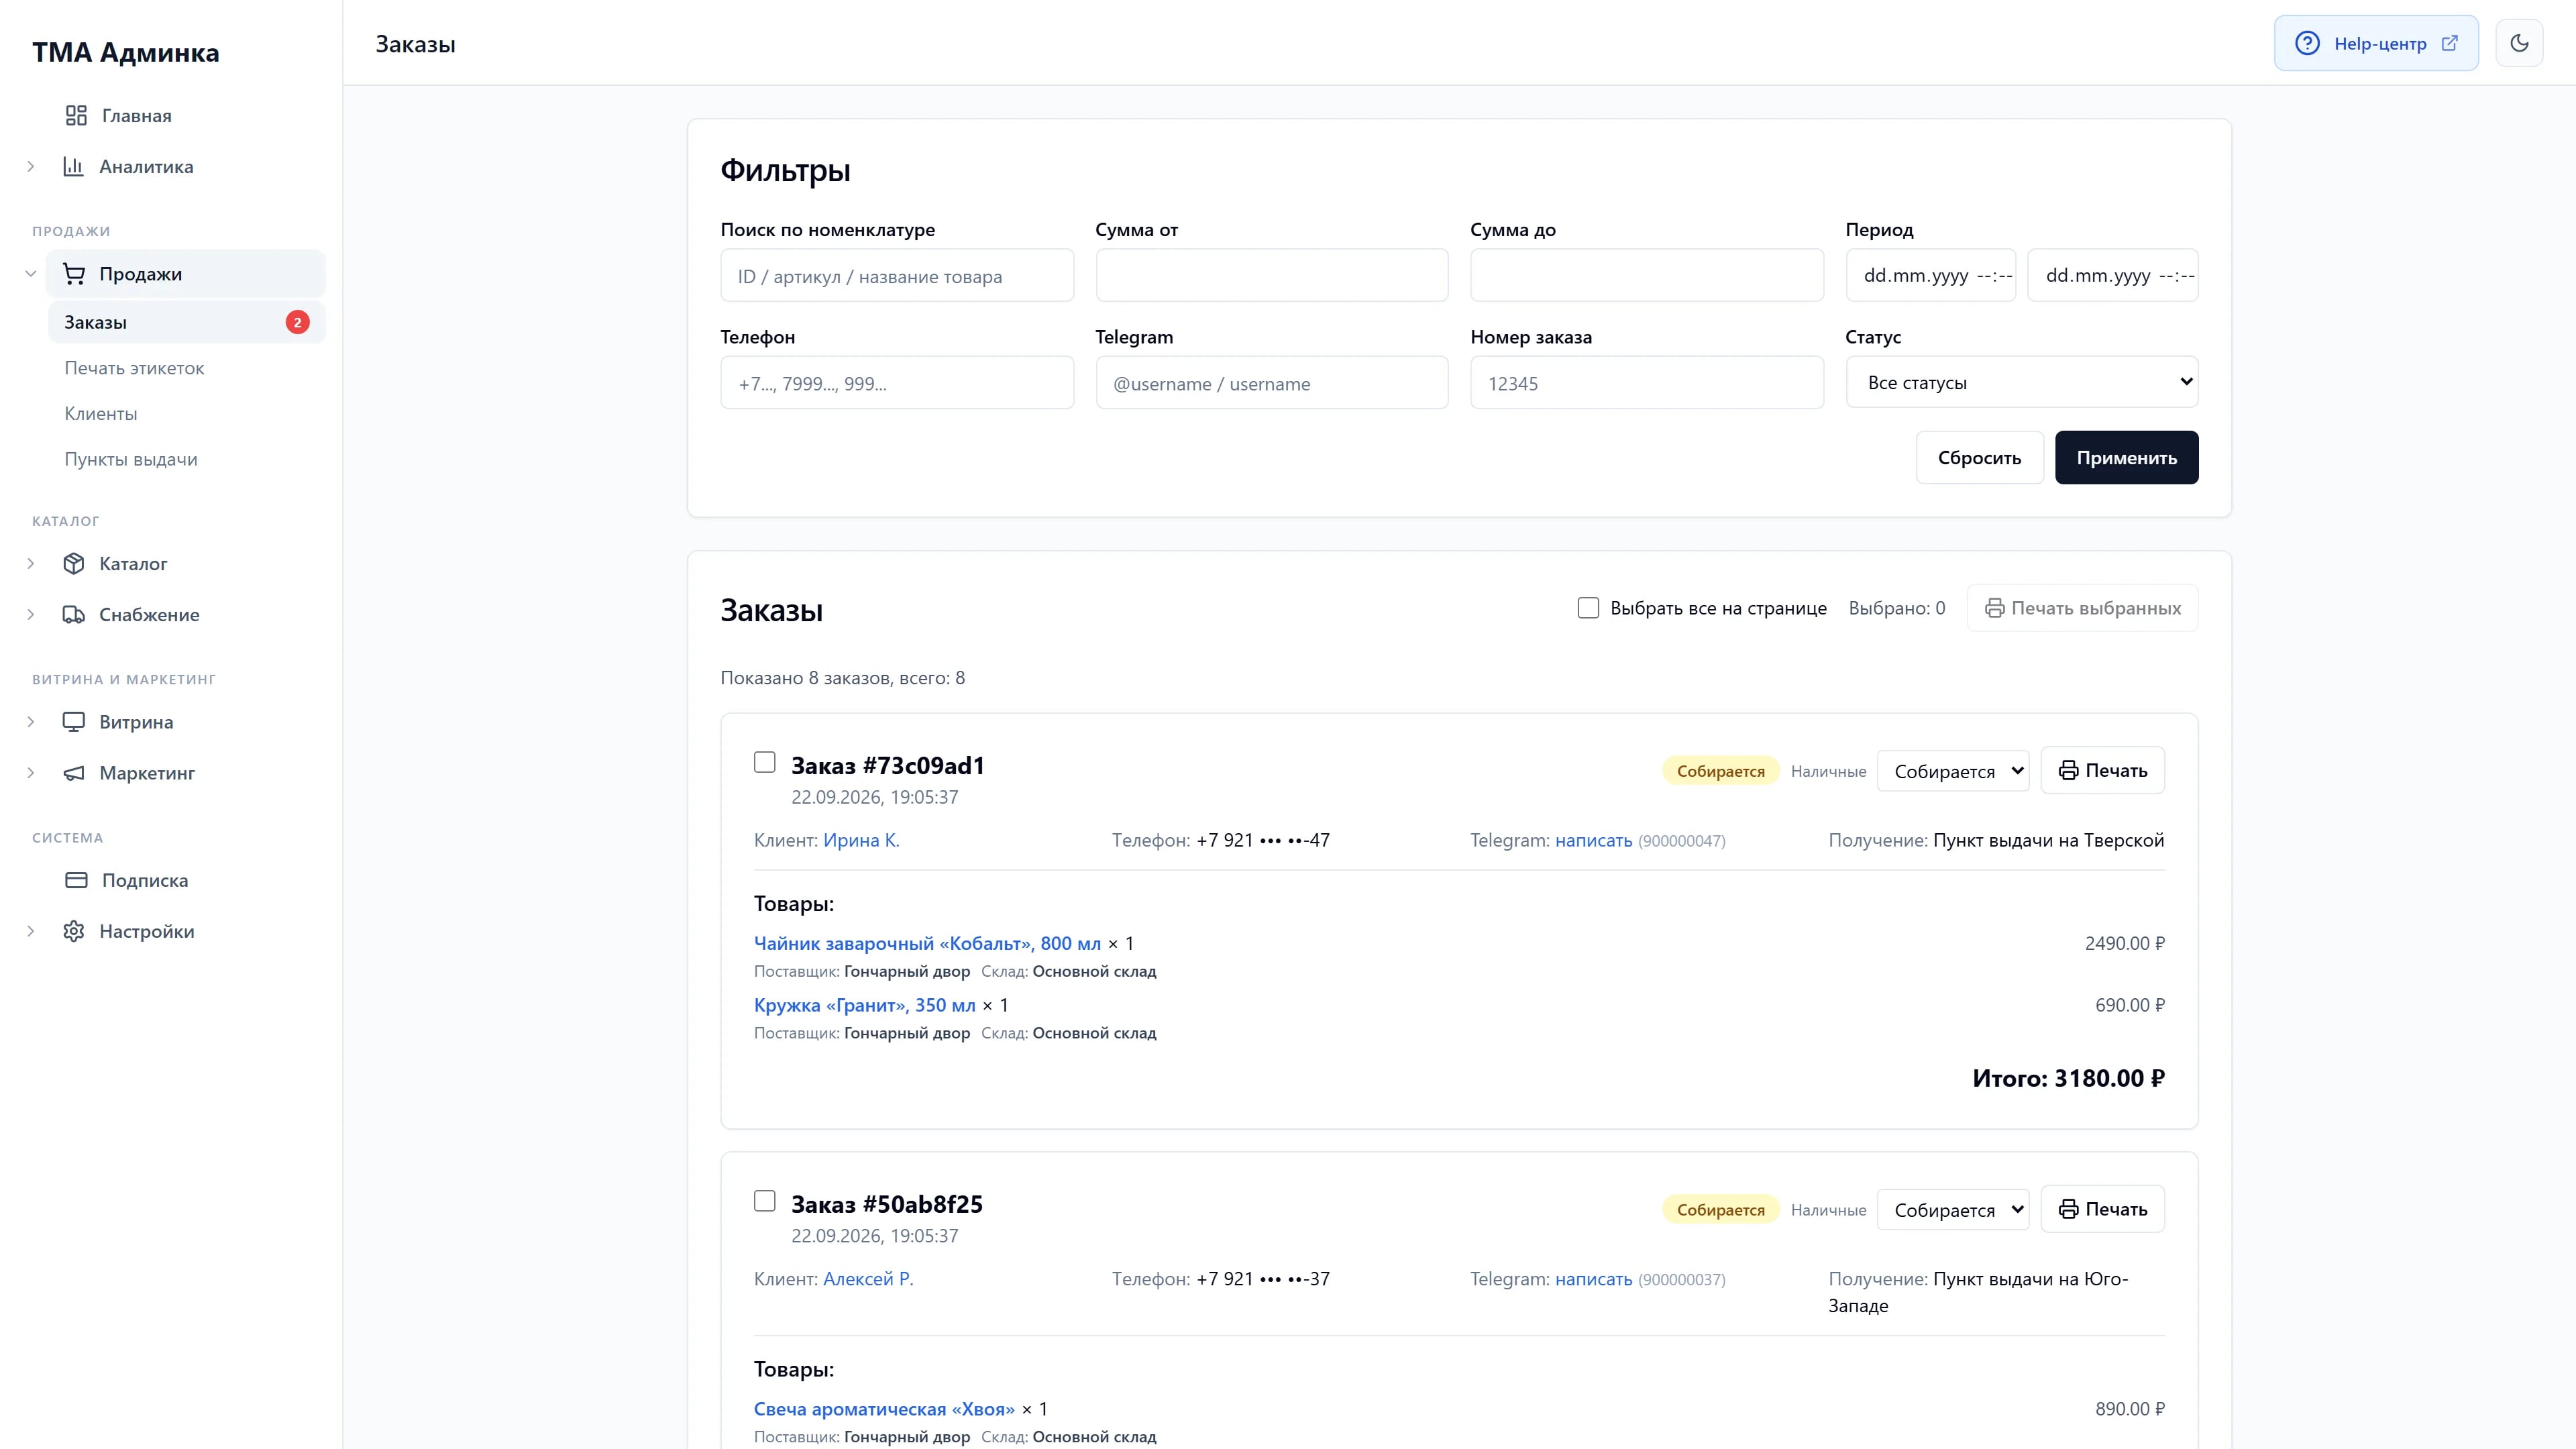Toggle dark mode moon icon
This screenshot has height=1449, width=2576.
point(2518,43)
